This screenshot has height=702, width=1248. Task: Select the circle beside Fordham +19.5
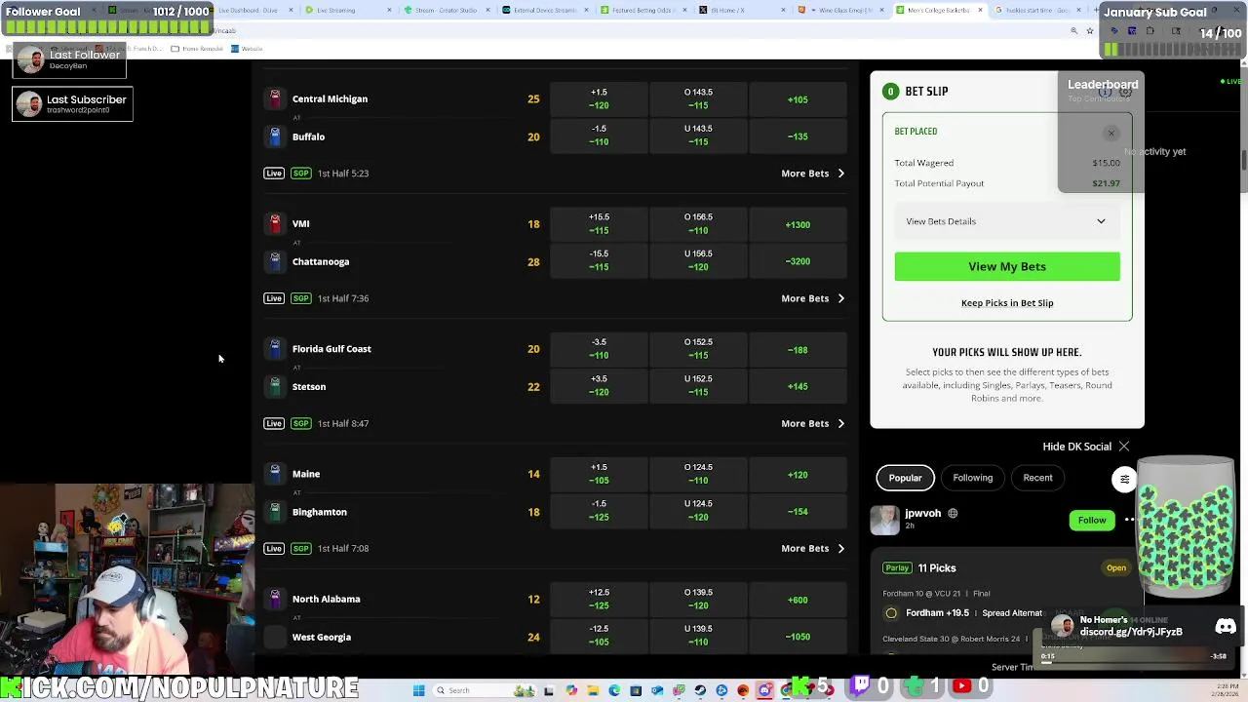pyautogui.click(x=891, y=613)
